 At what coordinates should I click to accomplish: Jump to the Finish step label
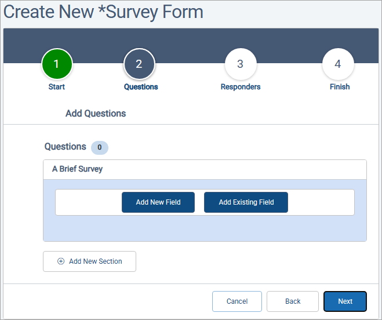pyautogui.click(x=340, y=87)
